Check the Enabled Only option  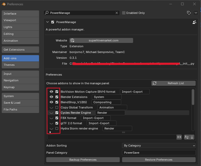pos(124,13)
